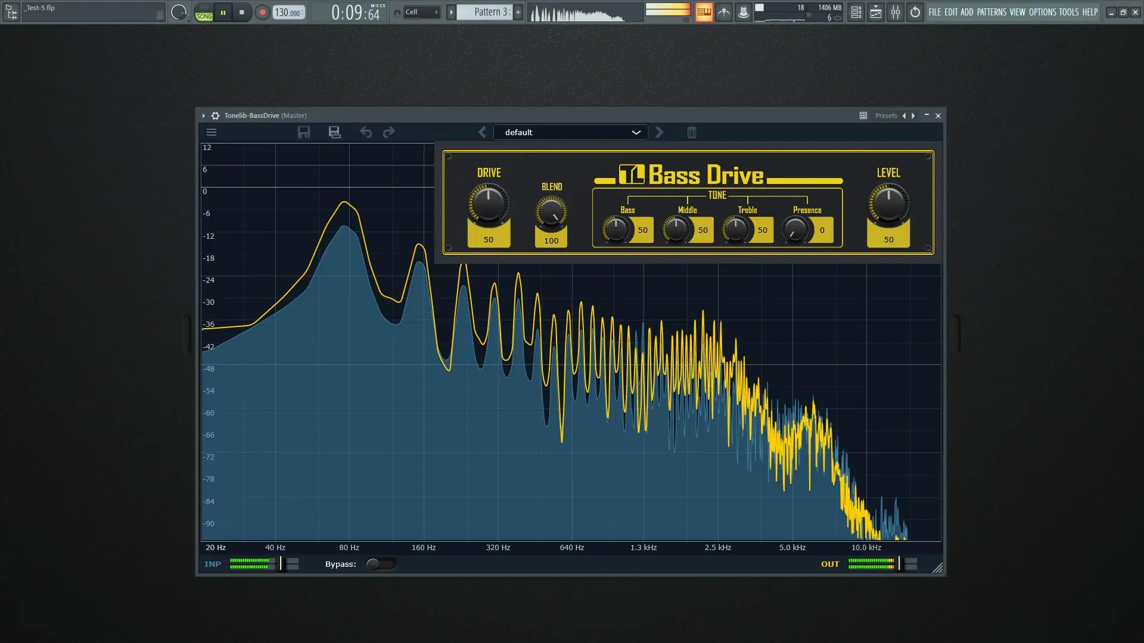
Task: Click the redo arrow in plugin toolbar
Action: [388, 132]
